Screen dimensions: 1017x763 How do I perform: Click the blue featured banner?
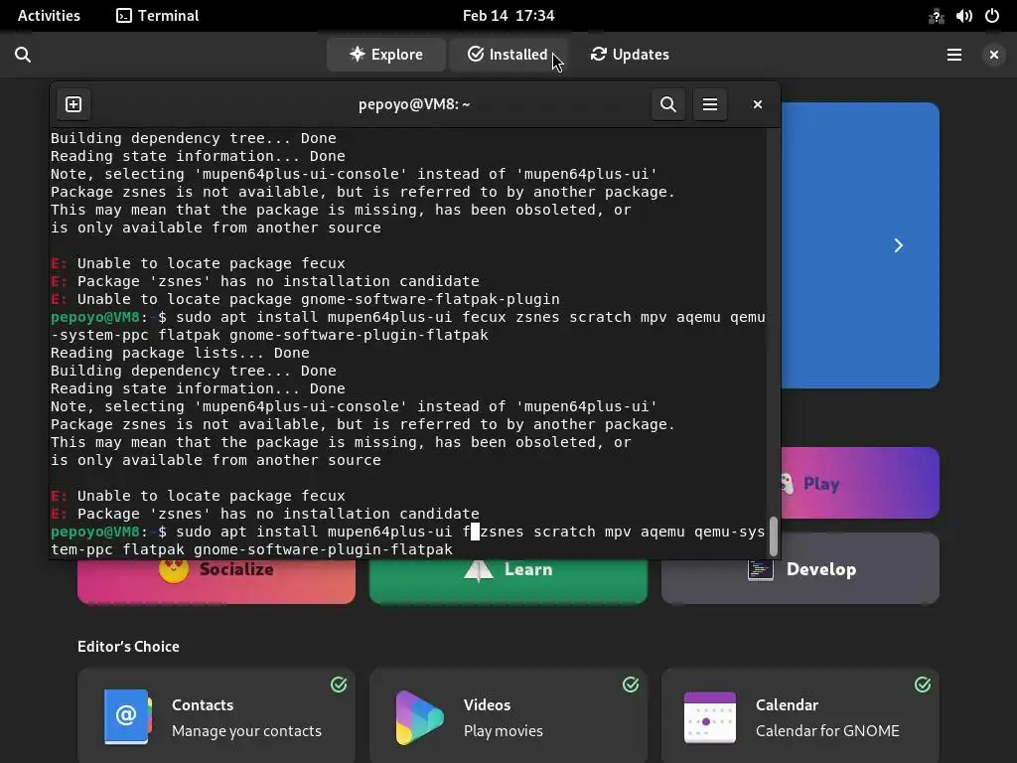click(x=859, y=245)
